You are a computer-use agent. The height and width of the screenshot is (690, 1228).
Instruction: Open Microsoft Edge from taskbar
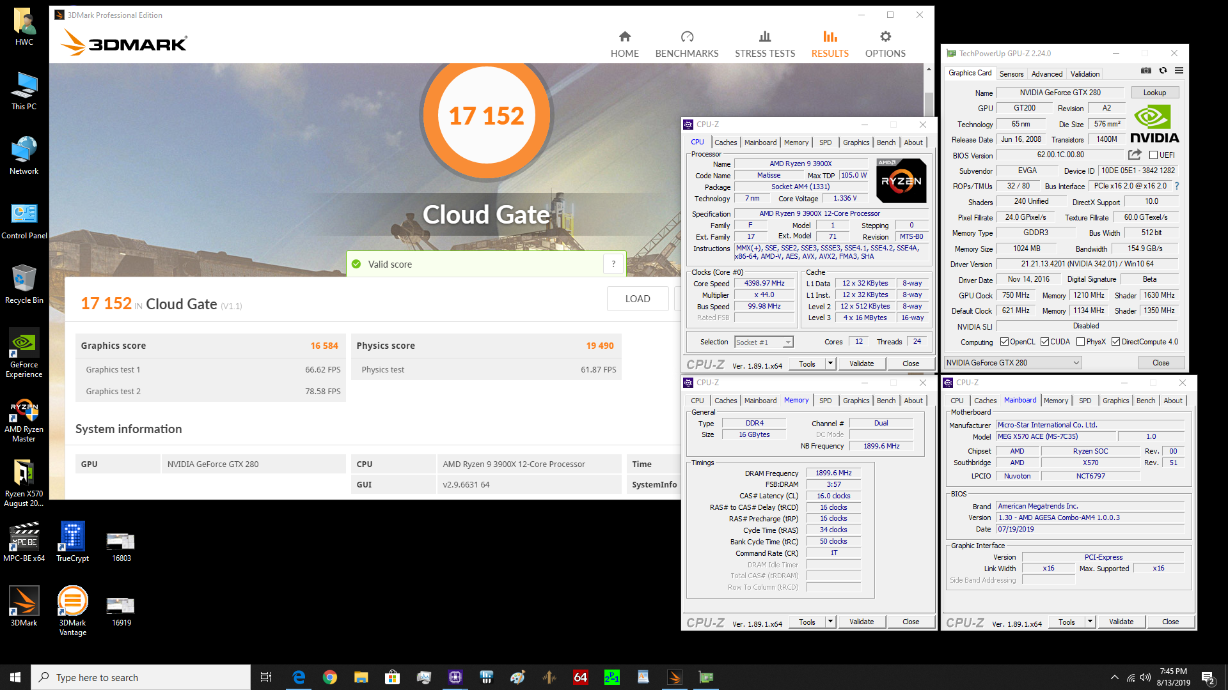[x=299, y=677]
